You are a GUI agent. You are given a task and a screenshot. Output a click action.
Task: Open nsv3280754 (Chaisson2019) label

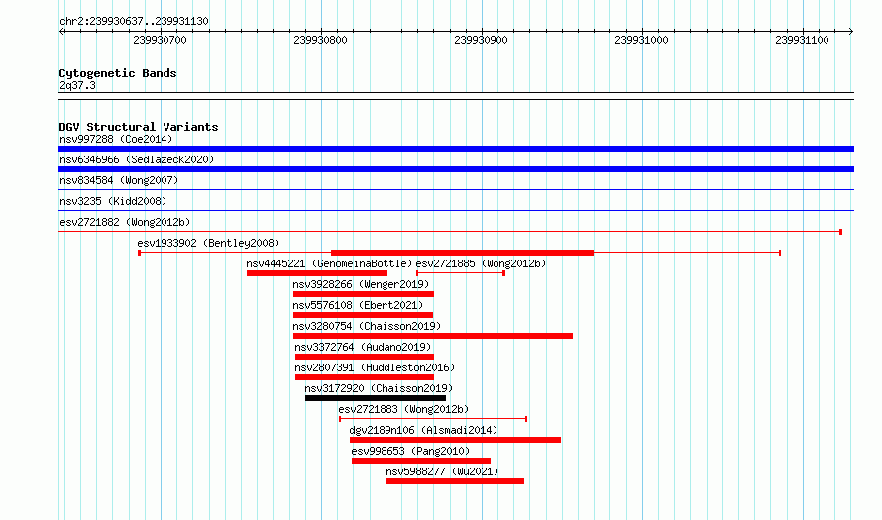(367, 326)
